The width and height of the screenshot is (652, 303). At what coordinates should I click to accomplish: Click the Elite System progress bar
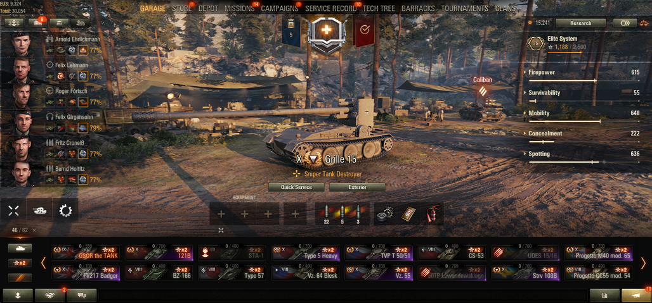click(564, 53)
